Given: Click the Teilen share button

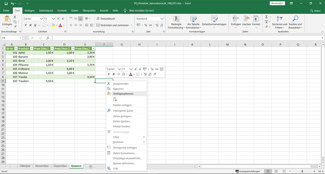Looking at the screenshot, I should click(x=315, y=11).
